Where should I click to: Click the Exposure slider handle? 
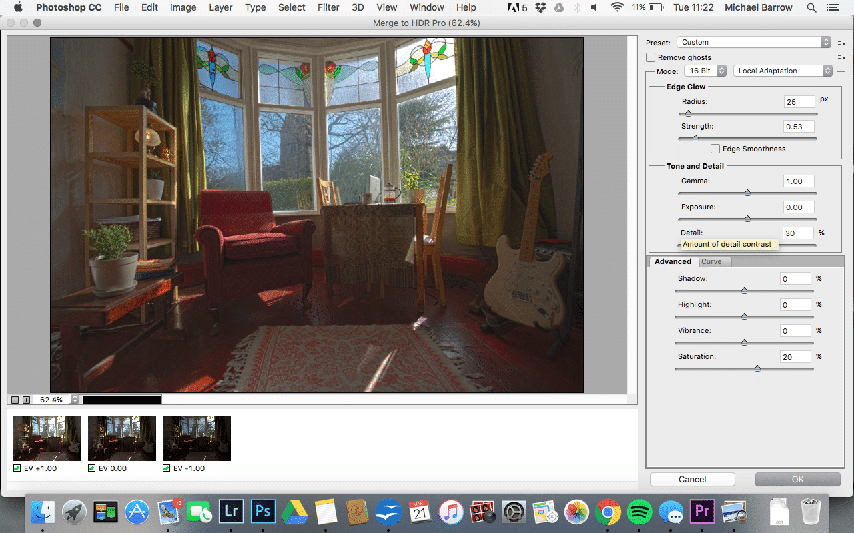[x=747, y=219]
